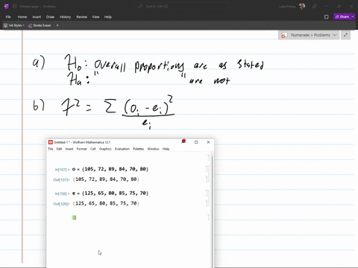The width and height of the screenshot is (358, 268).
Task: Open Mathematica's Edit menu
Action: coord(59,149)
